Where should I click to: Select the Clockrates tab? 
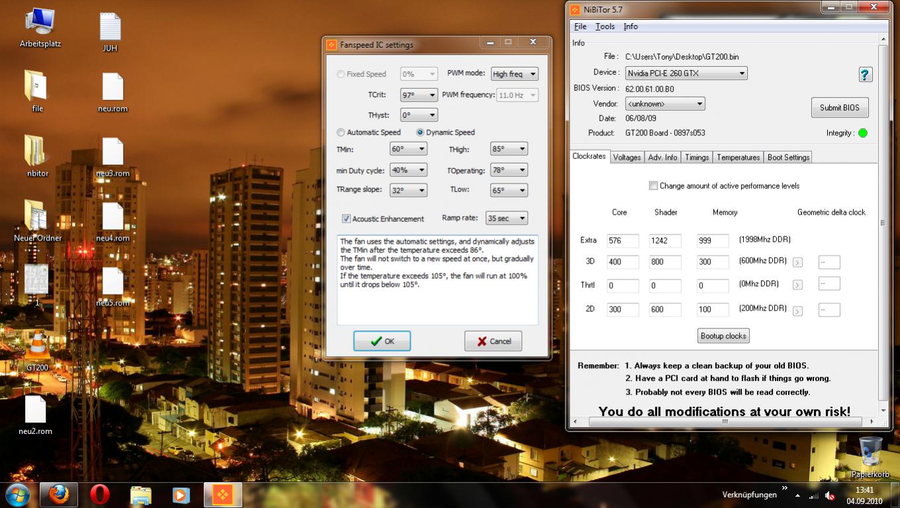[x=589, y=156]
